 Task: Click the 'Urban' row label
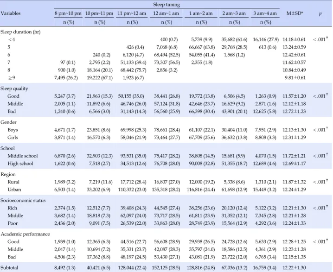[14, 190]
